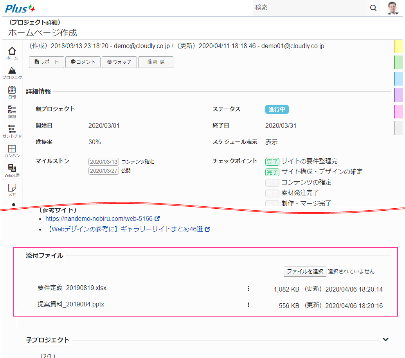Open options menu for 提案資料_2019084.pptx

point(248,305)
